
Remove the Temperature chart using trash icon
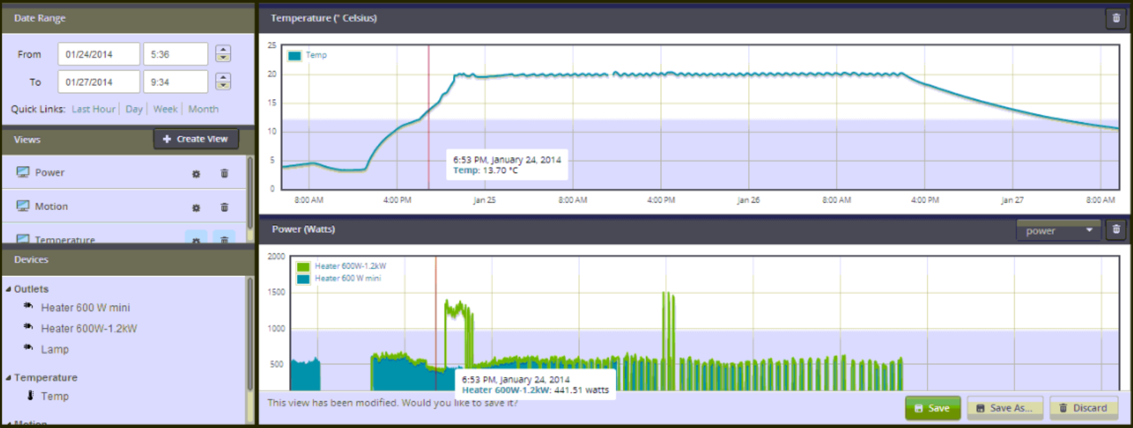(x=1116, y=18)
